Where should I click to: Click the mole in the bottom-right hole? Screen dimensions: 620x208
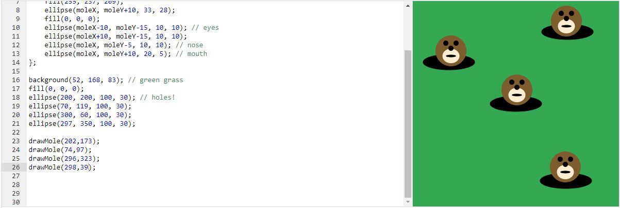565,166
